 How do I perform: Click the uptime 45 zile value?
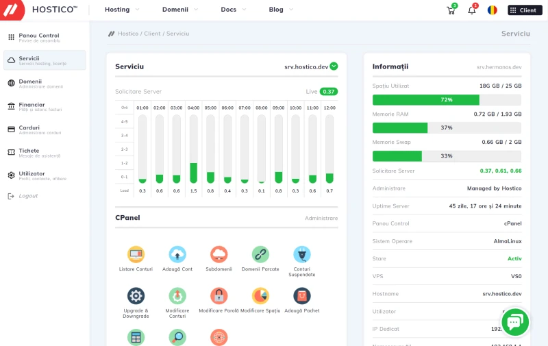[x=485, y=206]
